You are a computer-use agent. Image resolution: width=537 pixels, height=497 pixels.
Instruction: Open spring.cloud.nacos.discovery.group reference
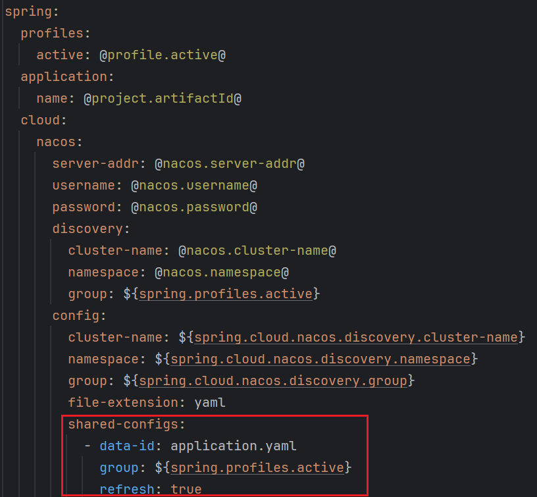[273, 381]
